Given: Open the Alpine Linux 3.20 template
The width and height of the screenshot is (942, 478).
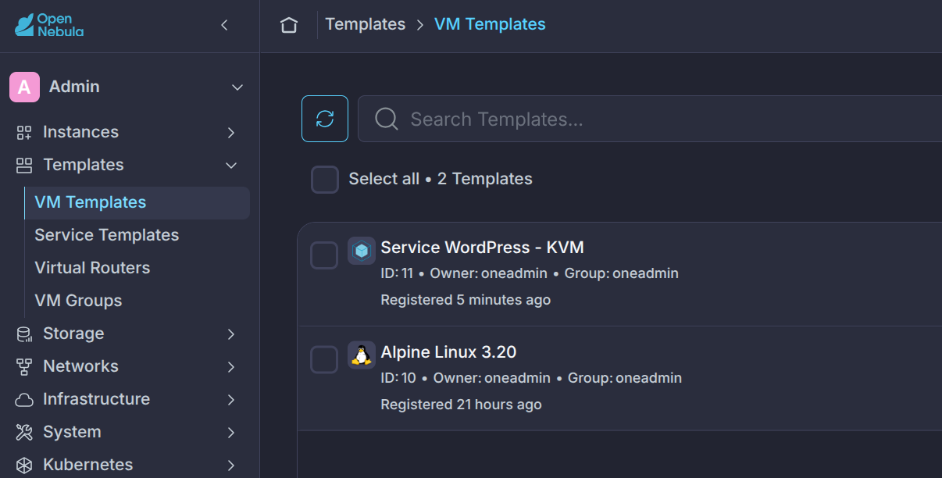Looking at the screenshot, I should 448,352.
